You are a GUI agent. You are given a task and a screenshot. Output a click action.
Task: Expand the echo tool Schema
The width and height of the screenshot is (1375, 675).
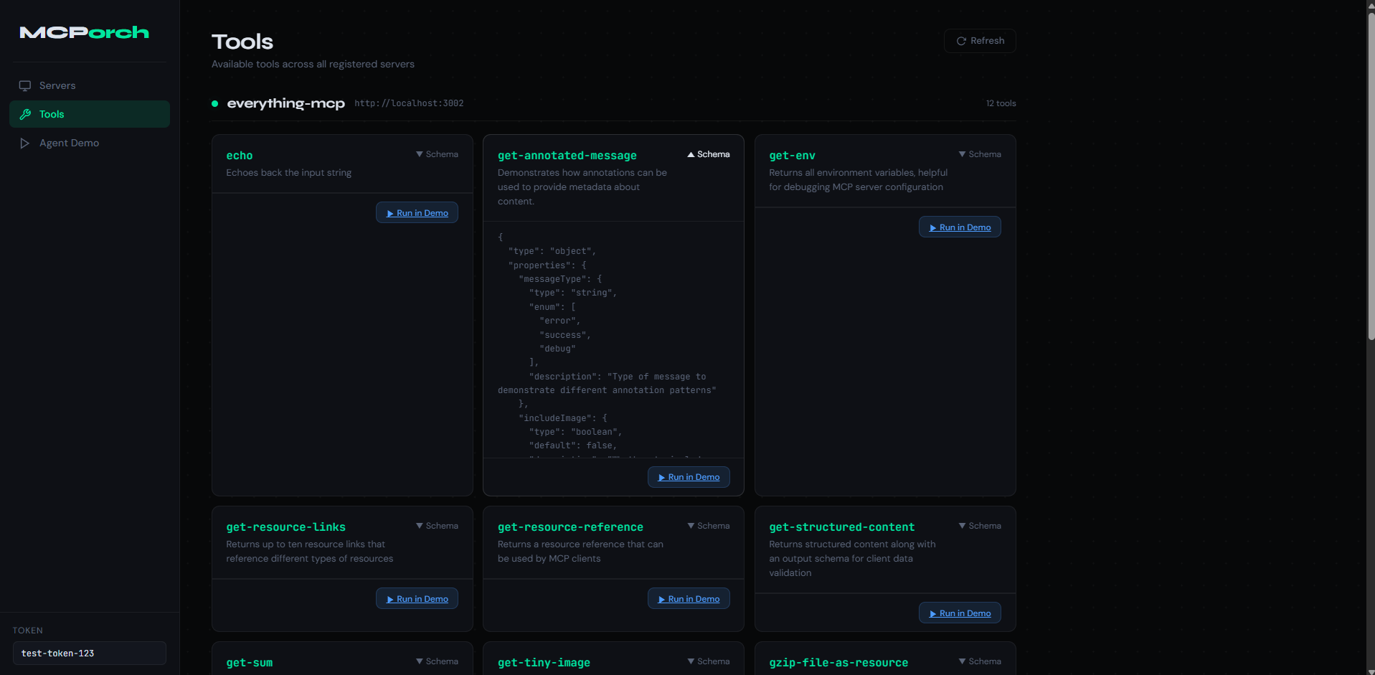(437, 154)
